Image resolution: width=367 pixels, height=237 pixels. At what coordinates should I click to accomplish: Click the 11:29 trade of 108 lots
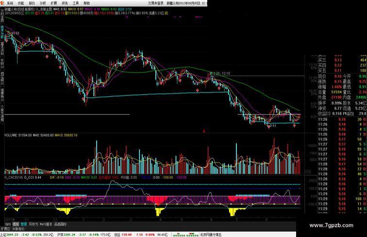click(x=342, y=199)
